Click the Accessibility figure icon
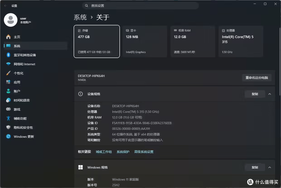Screen dimensions: 281x188 (8, 118)
